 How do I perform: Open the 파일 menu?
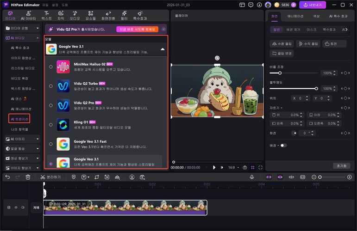coord(45,5)
